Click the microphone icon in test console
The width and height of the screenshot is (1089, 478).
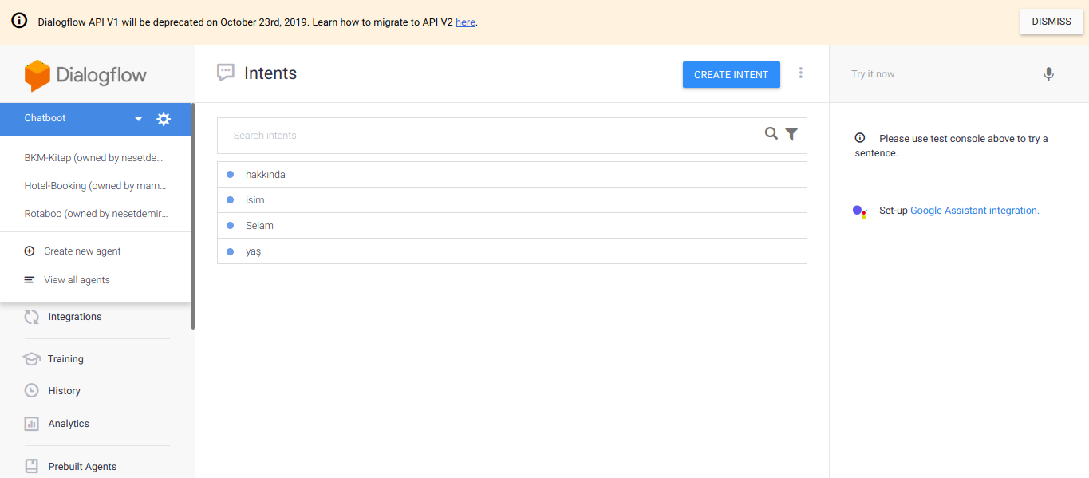point(1048,74)
